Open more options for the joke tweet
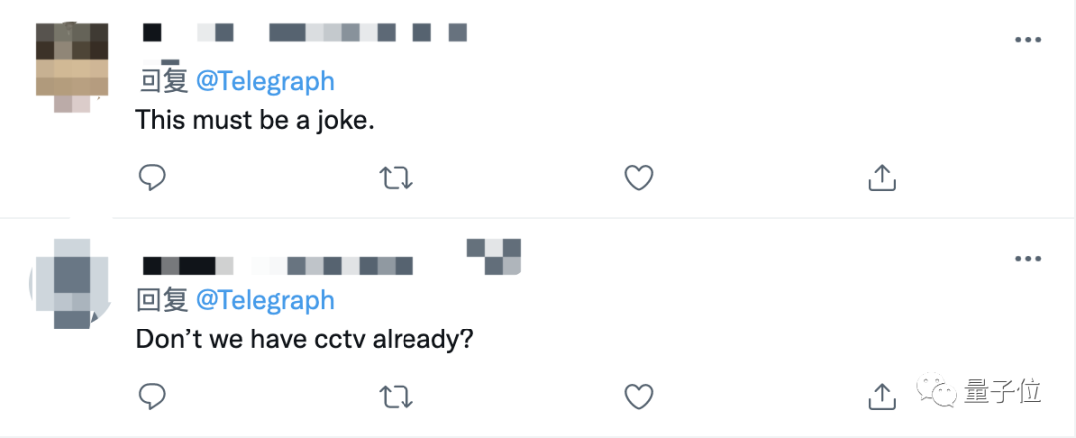The height and width of the screenshot is (438, 1076). click(1027, 40)
